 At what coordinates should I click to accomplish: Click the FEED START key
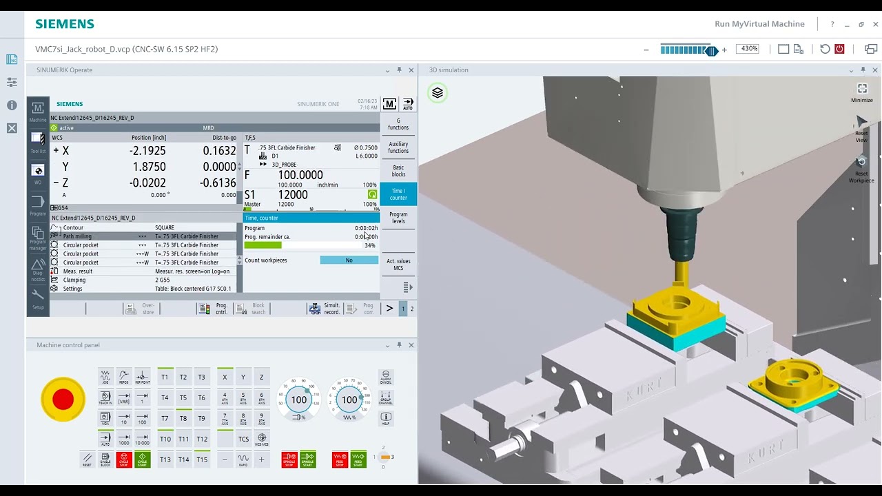[x=358, y=459]
